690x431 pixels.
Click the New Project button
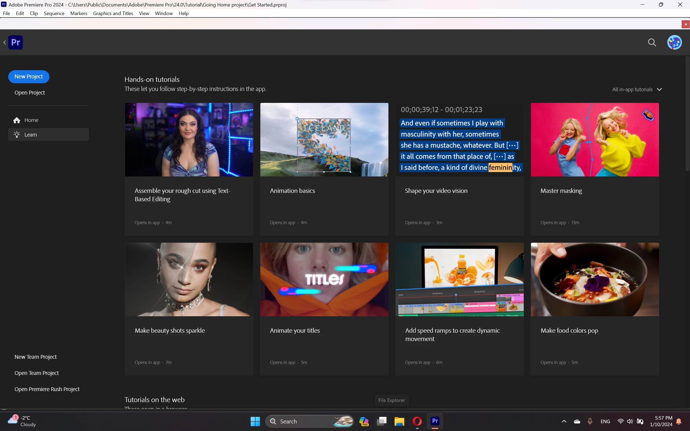[x=29, y=77]
